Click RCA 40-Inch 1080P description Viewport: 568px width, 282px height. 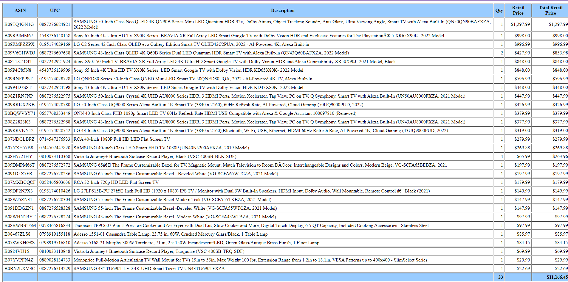tap(283, 139)
